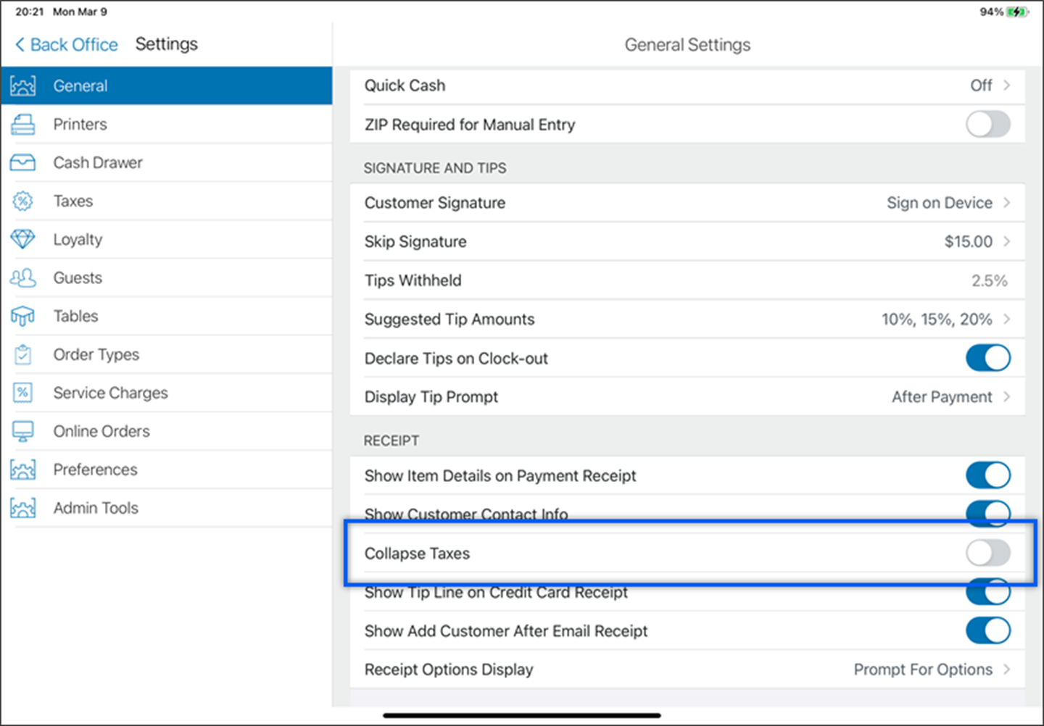Viewport: 1044px width, 726px height.
Task: Click the 2.5% tips withheld value
Action: [x=989, y=280]
